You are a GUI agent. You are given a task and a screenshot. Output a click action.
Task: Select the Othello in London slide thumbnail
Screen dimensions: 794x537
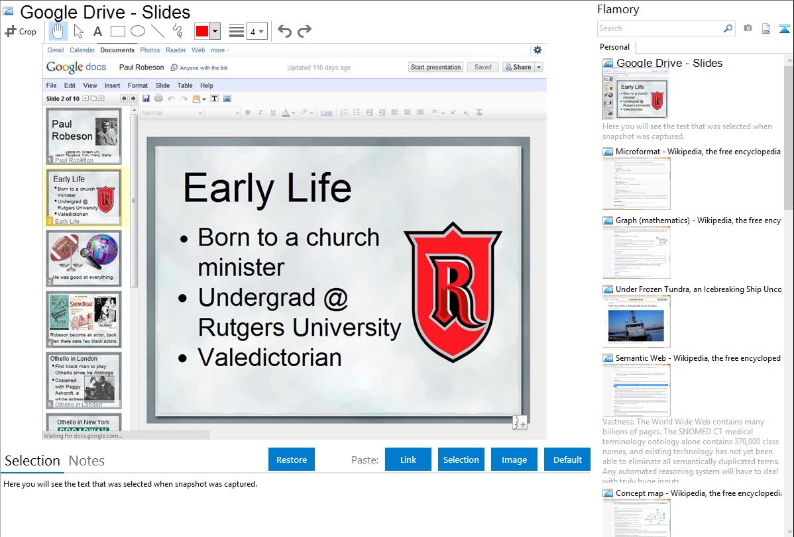point(84,381)
